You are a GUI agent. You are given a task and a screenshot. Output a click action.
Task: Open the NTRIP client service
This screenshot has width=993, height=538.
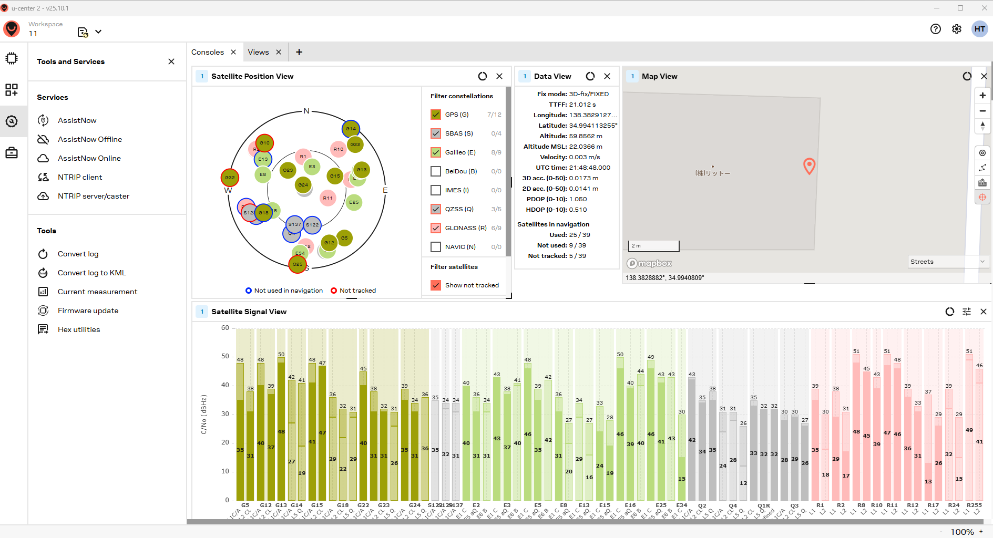click(80, 177)
